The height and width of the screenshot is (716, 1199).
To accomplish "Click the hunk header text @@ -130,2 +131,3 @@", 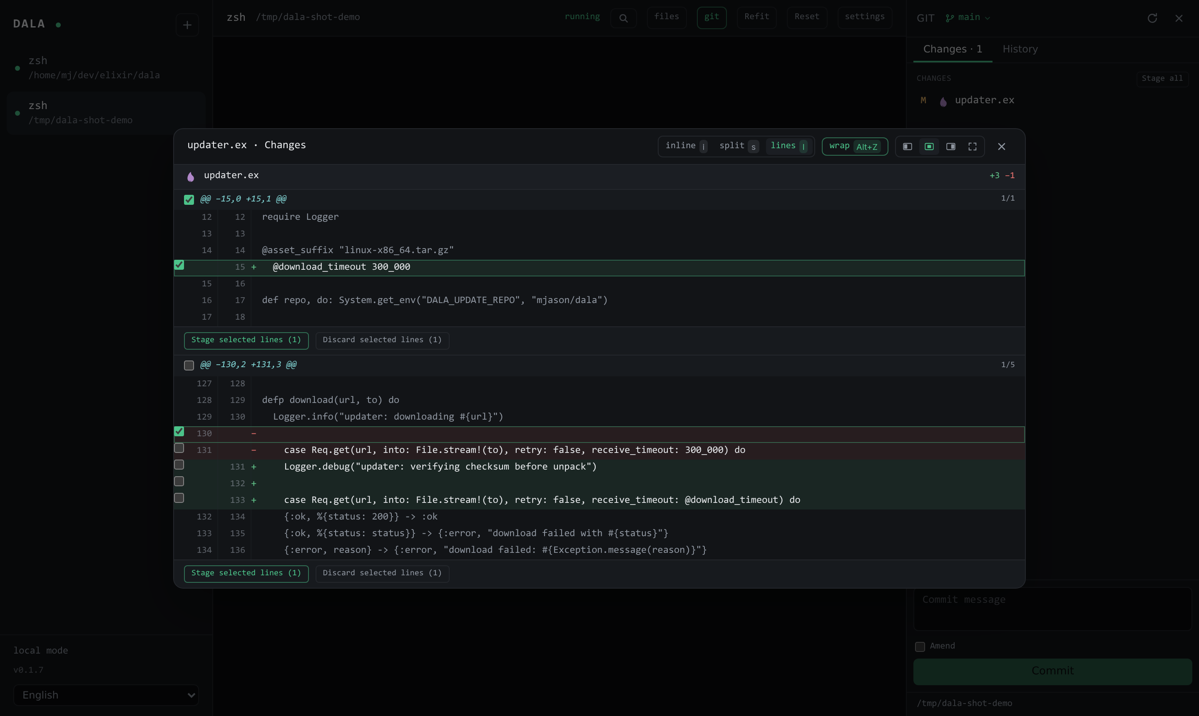I will 248,365.
